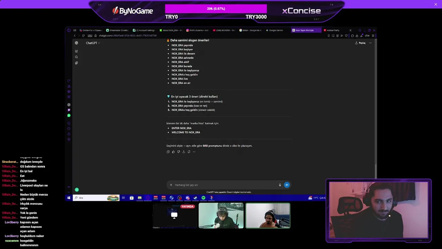This screenshot has height=249, width=442.
Task: Open Steam from the taskbar
Action: (x=195, y=198)
